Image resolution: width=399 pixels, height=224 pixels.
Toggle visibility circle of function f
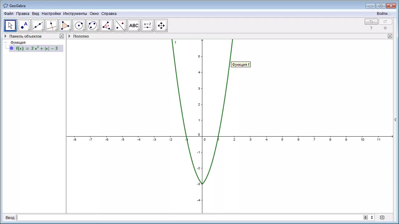12,48
